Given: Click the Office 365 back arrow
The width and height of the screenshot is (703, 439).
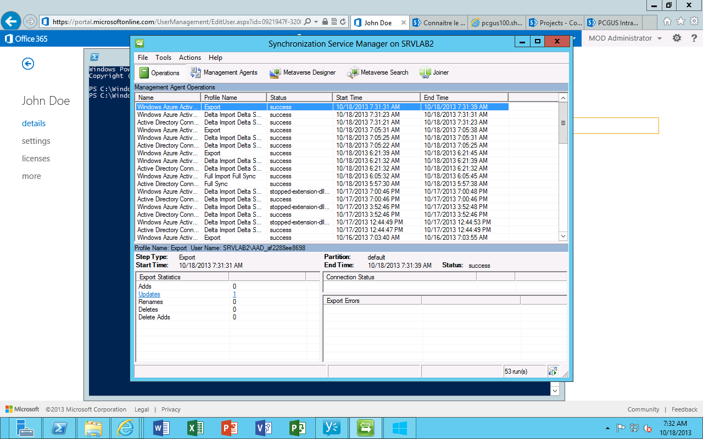Looking at the screenshot, I should [27, 64].
